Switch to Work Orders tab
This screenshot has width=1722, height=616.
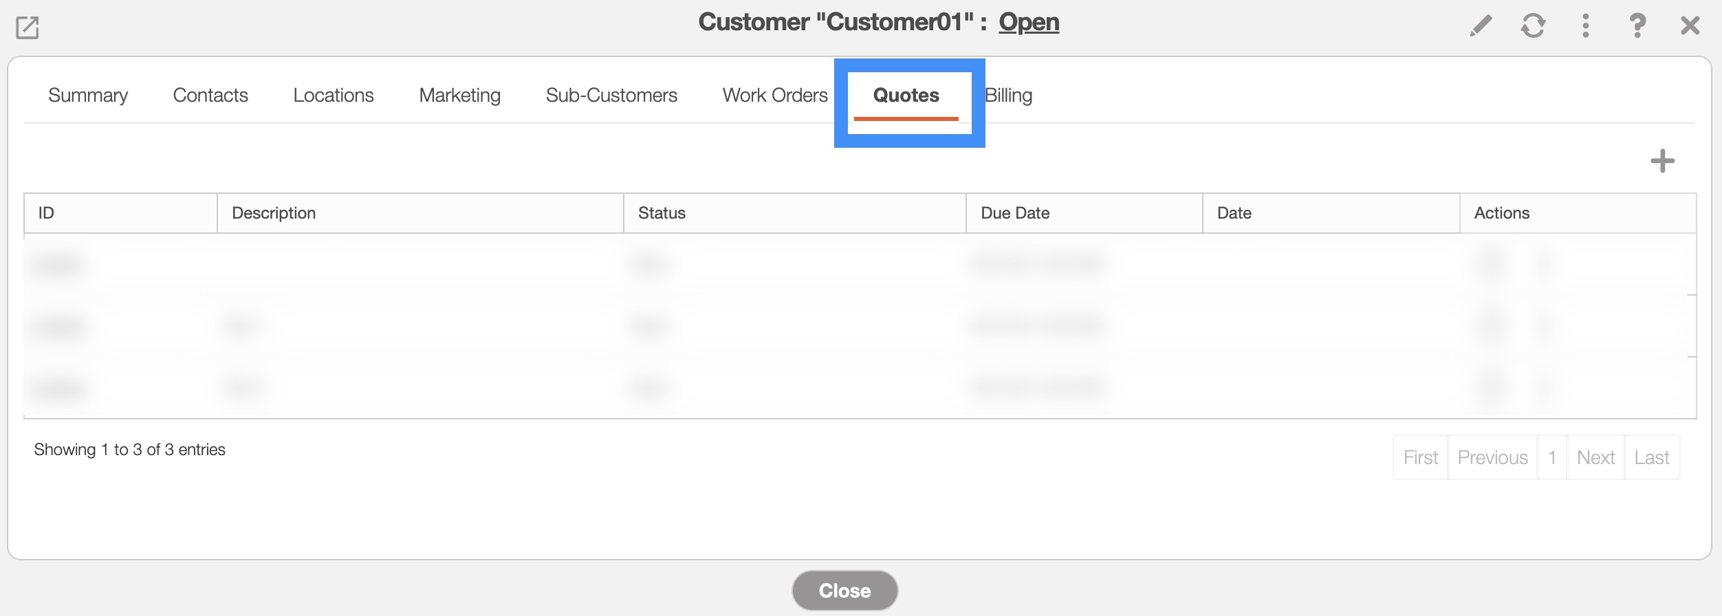click(775, 96)
